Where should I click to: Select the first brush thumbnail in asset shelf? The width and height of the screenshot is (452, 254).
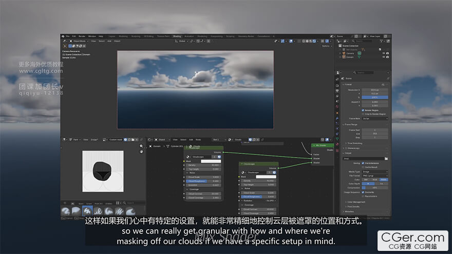coord(66,211)
